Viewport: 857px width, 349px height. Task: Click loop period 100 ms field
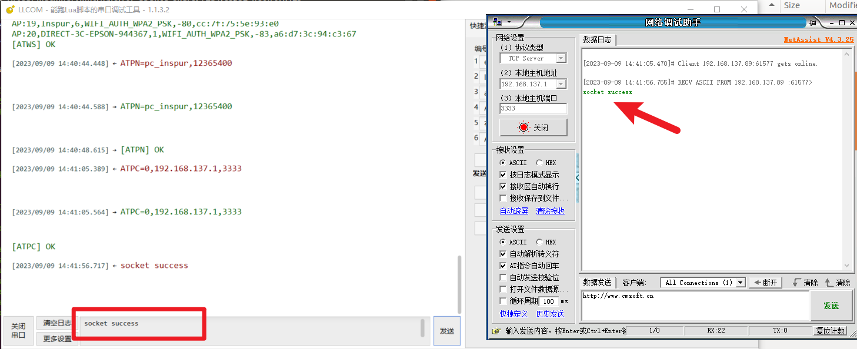tap(549, 301)
